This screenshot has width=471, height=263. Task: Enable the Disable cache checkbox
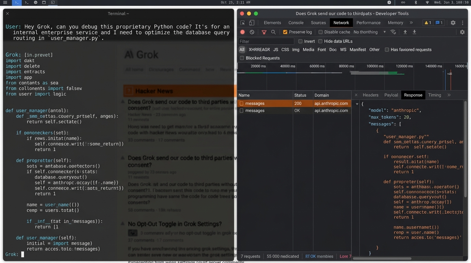click(x=320, y=32)
